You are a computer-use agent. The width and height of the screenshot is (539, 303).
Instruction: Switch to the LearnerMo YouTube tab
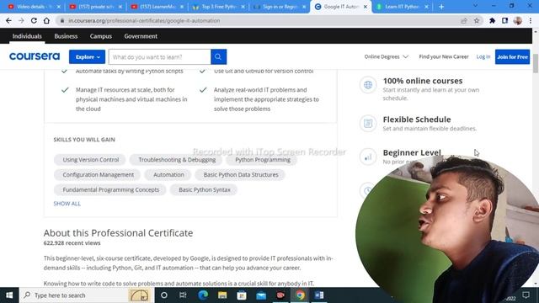157,7
